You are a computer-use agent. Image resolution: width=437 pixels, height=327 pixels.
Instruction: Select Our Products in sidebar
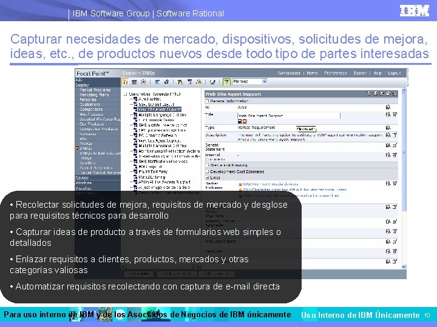click(92, 124)
